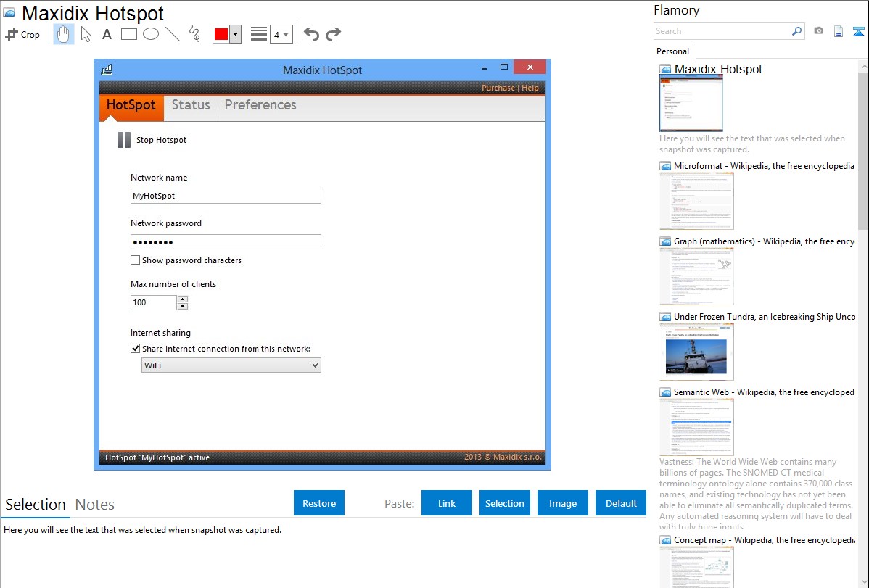Click the red color swatch

[x=221, y=34]
